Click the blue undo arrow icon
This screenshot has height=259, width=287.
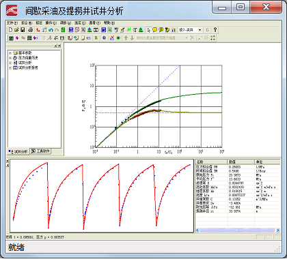pyautogui.click(x=51, y=30)
